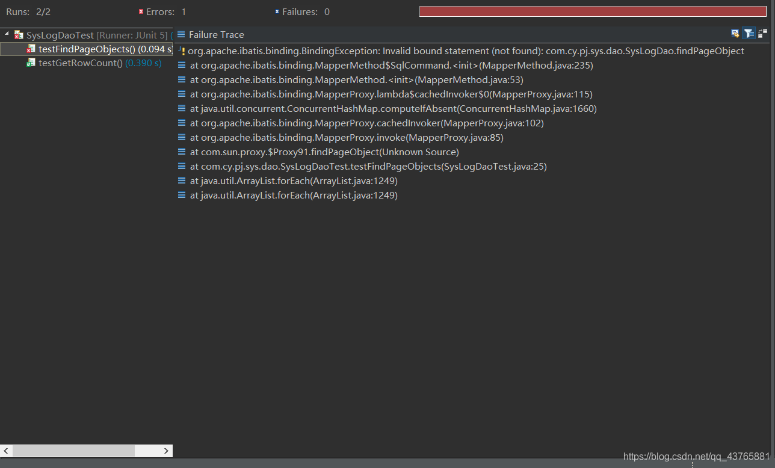Click the red JUnit progress bar

593,11
